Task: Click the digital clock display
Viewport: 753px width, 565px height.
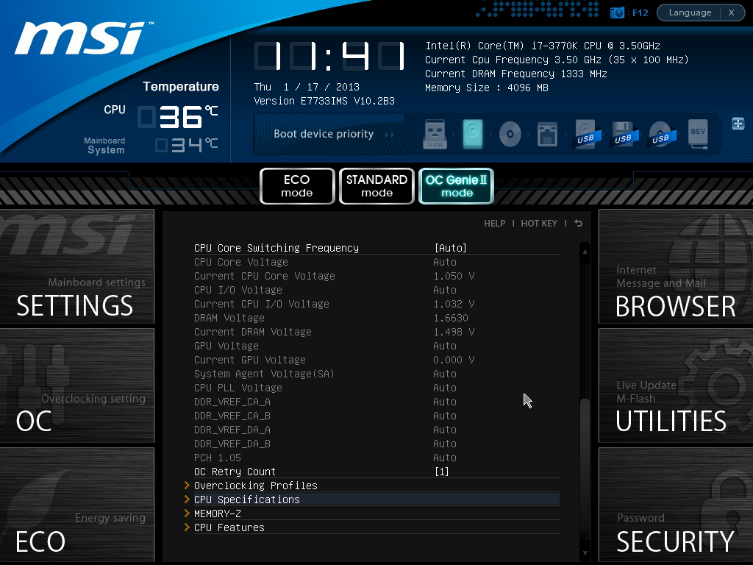Action: pyautogui.click(x=330, y=56)
